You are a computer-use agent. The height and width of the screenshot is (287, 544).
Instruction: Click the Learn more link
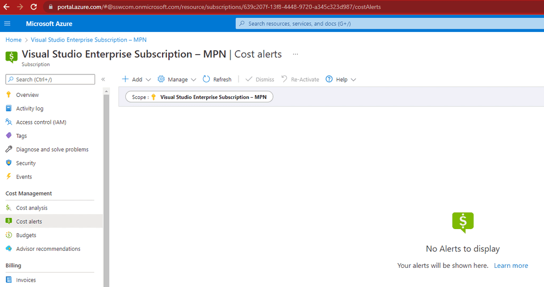click(x=511, y=265)
